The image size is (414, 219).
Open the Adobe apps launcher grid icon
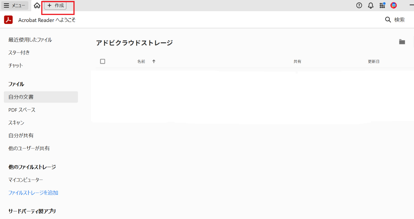pyautogui.click(x=382, y=5)
